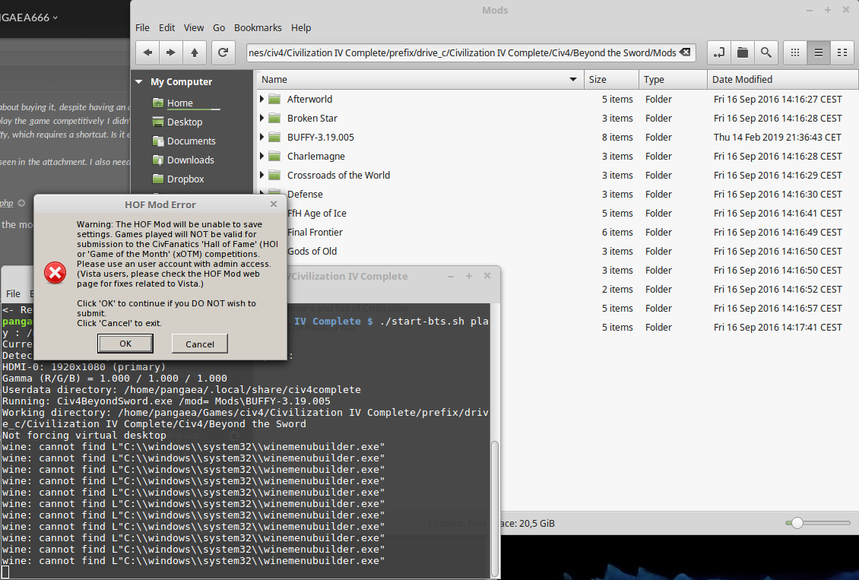Toggle location entry mode icon

[x=719, y=52]
